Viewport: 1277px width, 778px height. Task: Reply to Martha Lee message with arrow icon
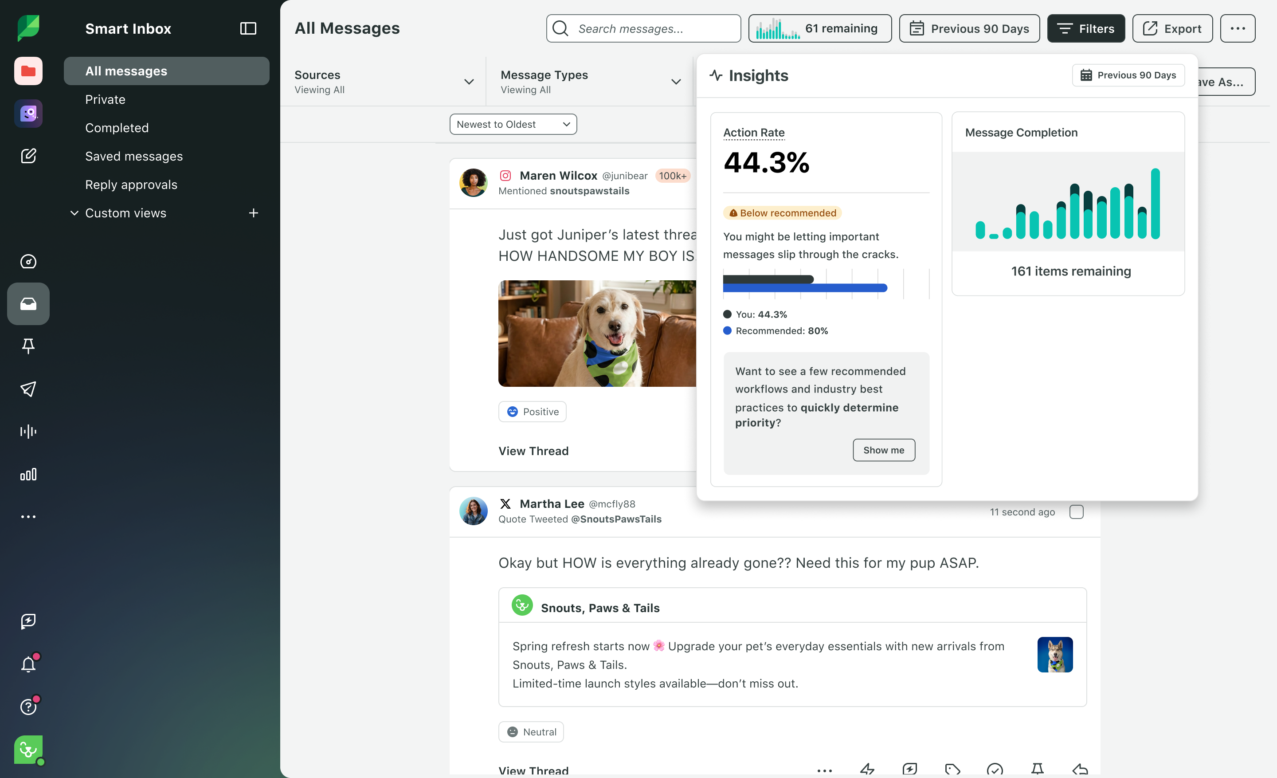[x=1080, y=770]
